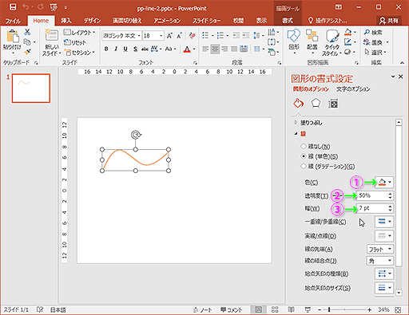
Task: Click the ノート button in status bar
Action: coord(203,309)
